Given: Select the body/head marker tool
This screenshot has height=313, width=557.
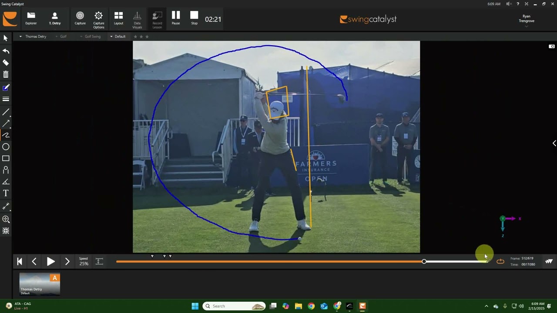Looking at the screenshot, I should [x=6, y=170].
